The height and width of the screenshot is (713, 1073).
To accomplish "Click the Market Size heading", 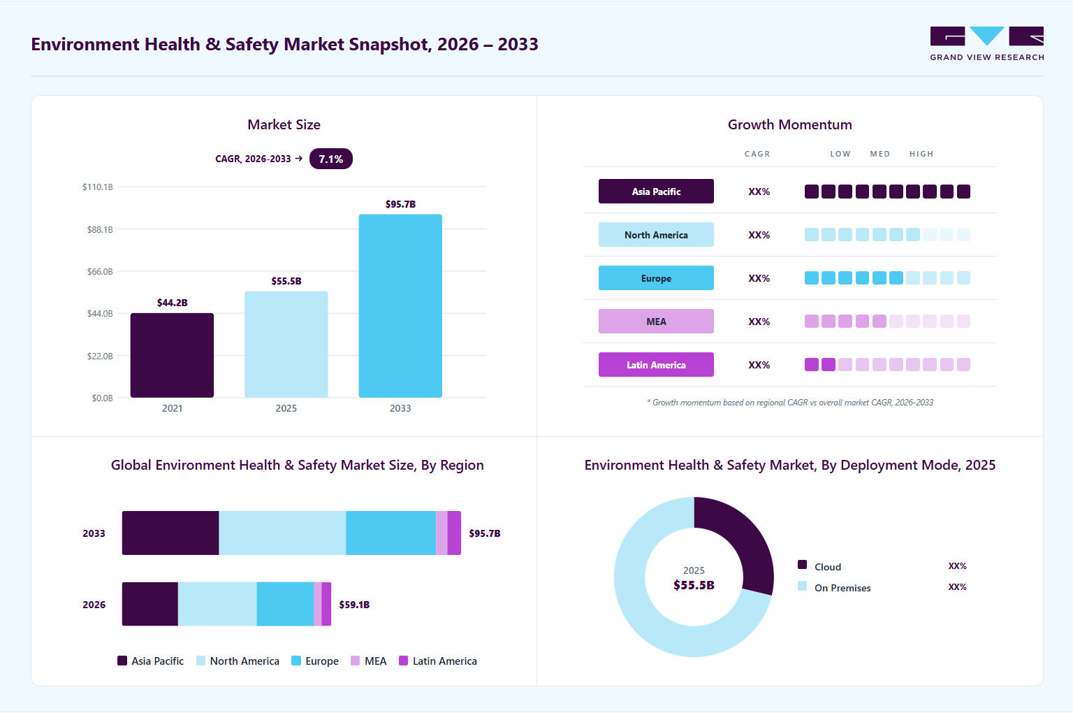I will pos(284,124).
